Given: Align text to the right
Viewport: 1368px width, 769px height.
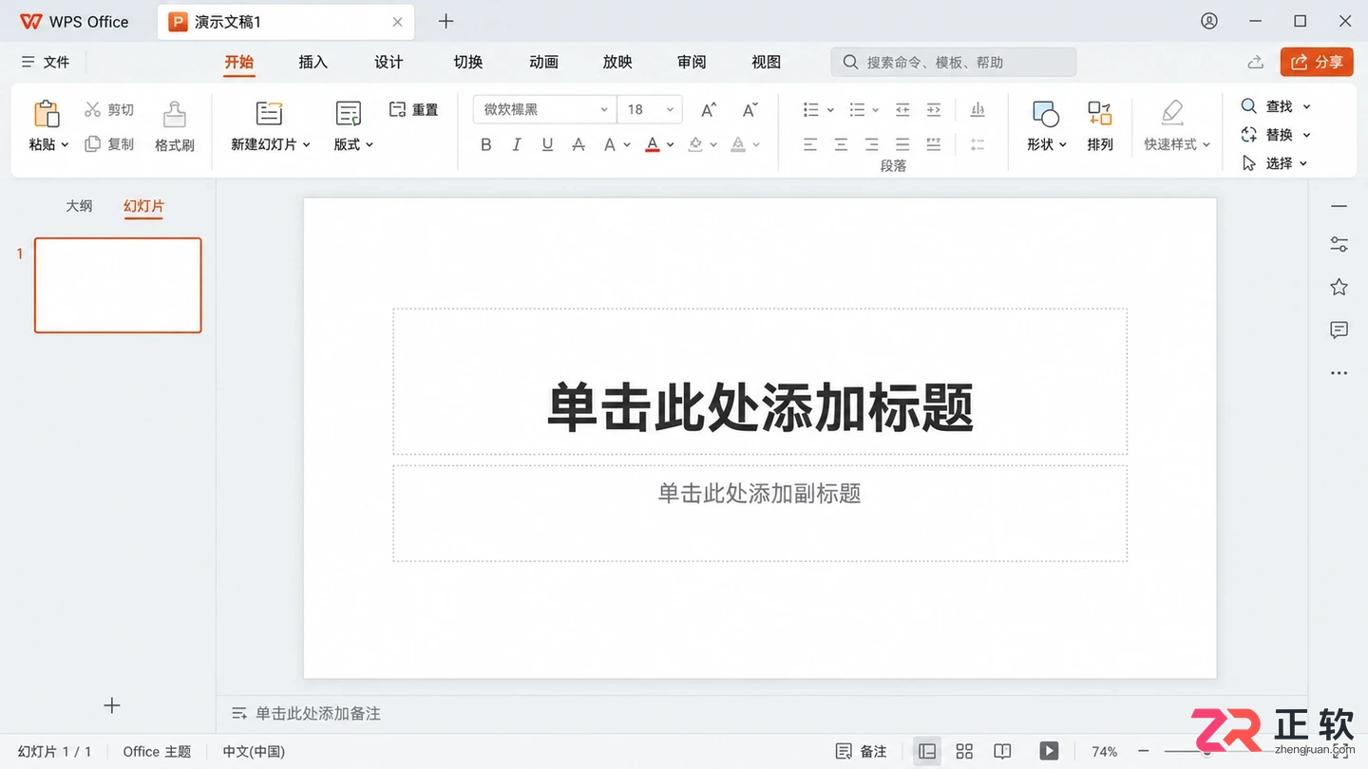Looking at the screenshot, I should (x=872, y=144).
